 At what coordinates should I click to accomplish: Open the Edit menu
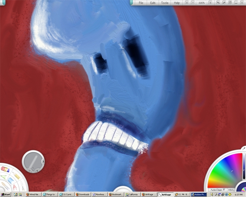point(153,3)
